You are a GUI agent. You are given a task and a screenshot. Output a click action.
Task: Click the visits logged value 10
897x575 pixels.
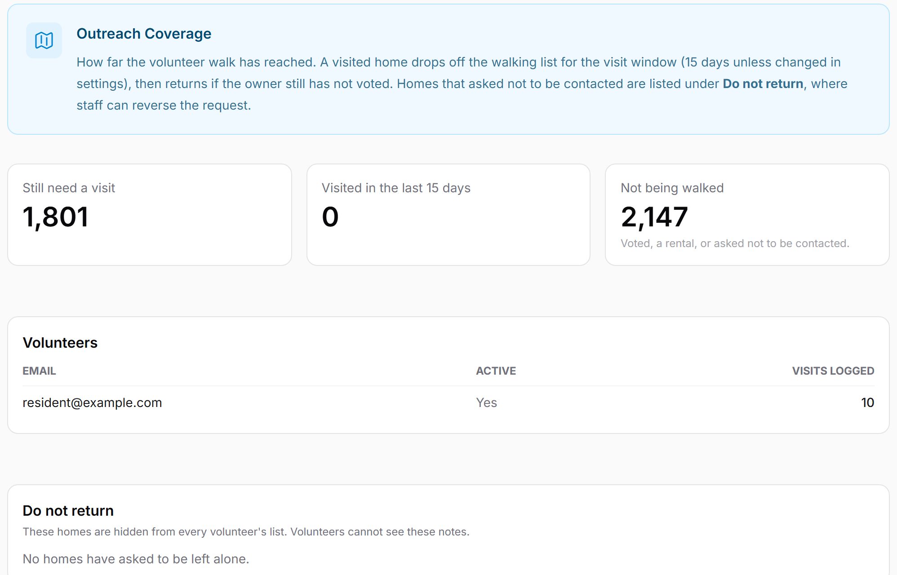pos(867,402)
